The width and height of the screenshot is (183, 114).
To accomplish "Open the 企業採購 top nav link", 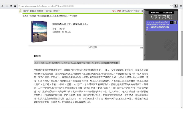I will [x=48, y=11].
